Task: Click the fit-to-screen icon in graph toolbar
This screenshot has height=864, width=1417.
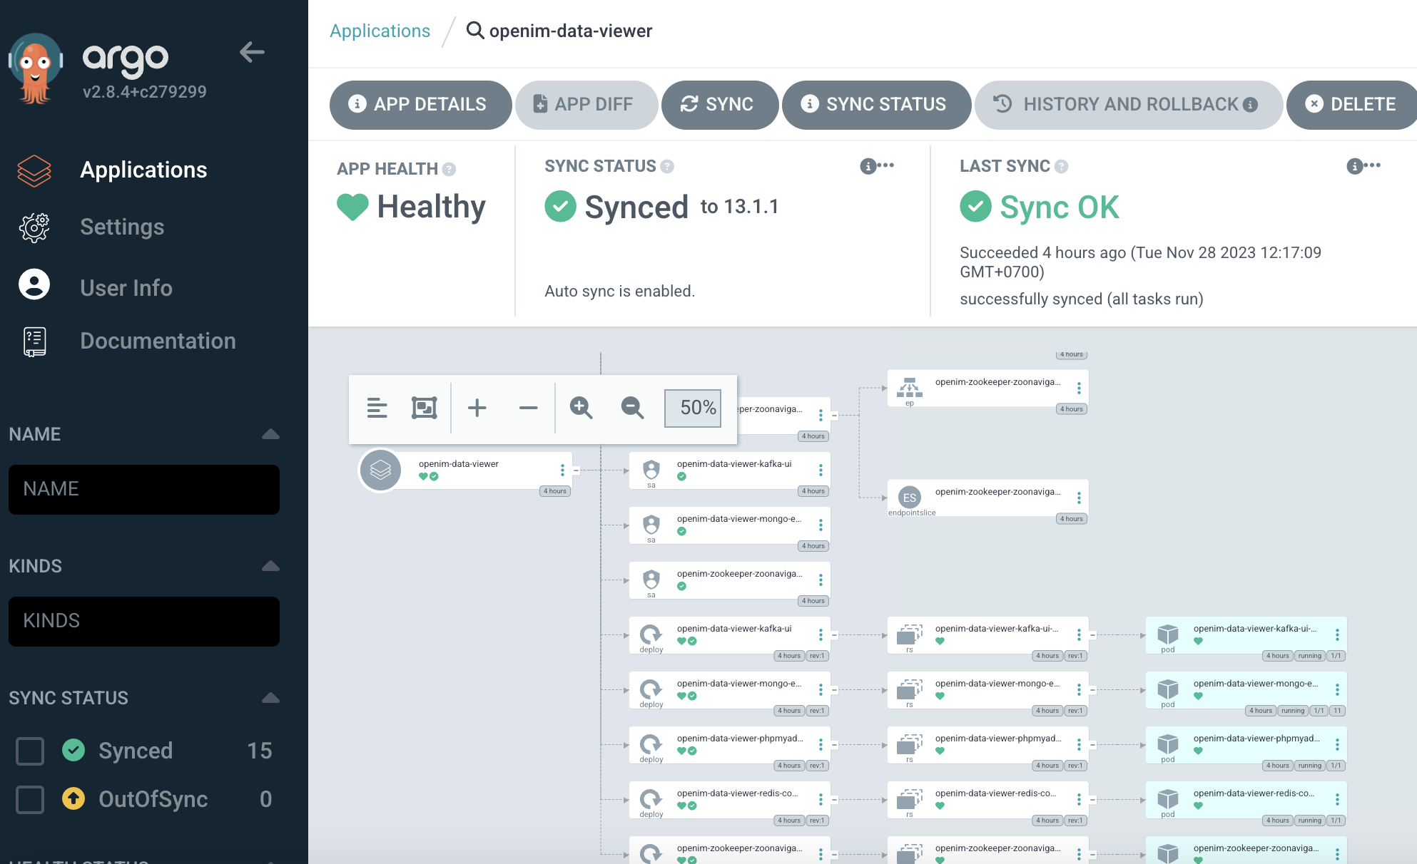Action: tap(424, 408)
